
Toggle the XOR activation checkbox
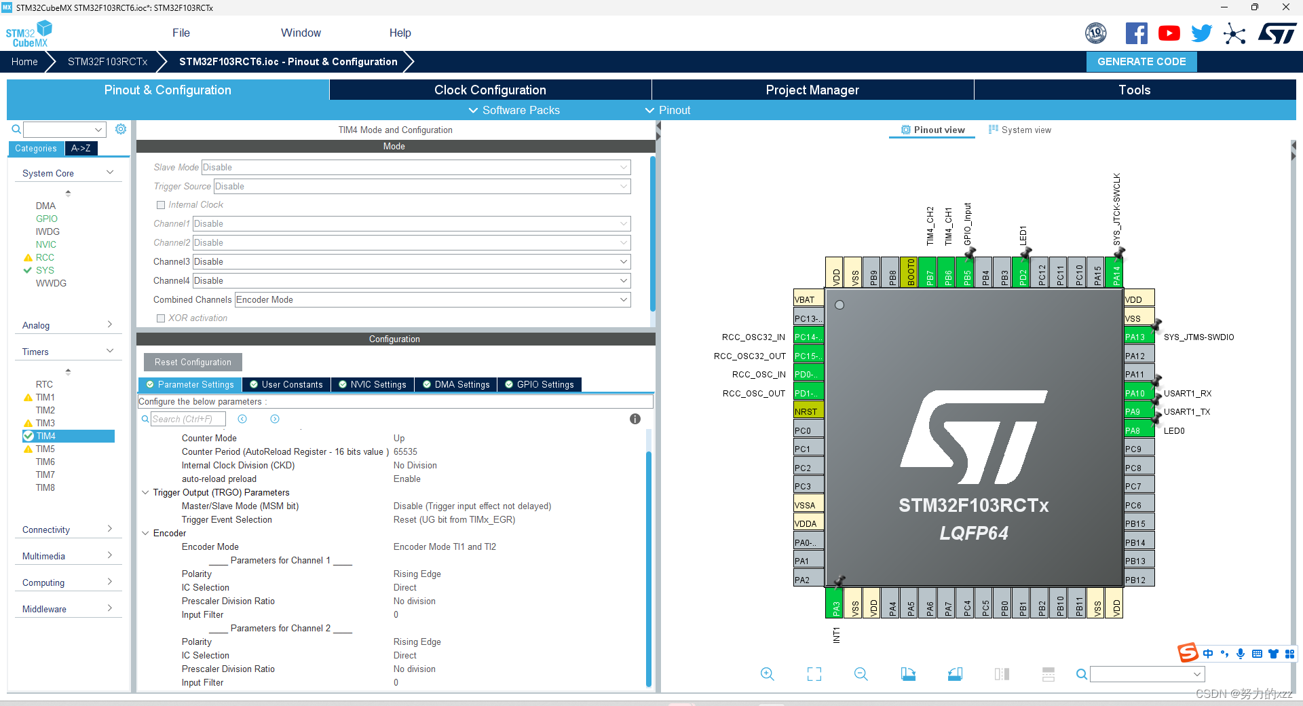point(161,318)
